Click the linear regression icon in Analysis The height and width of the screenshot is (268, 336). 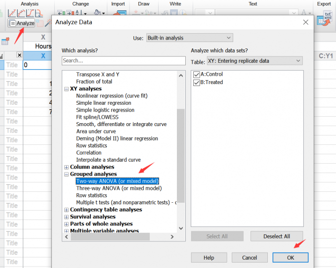[x=12, y=13]
